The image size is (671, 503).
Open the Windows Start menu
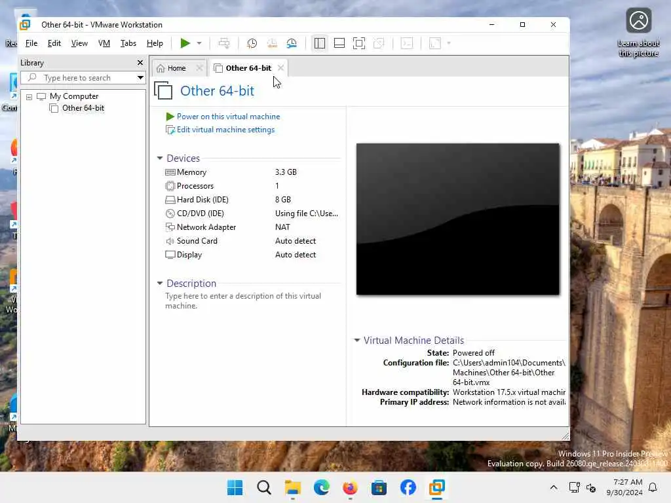[235, 487]
